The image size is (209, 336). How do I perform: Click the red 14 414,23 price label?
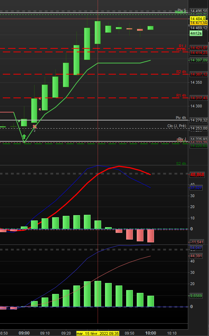click(x=199, y=53)
